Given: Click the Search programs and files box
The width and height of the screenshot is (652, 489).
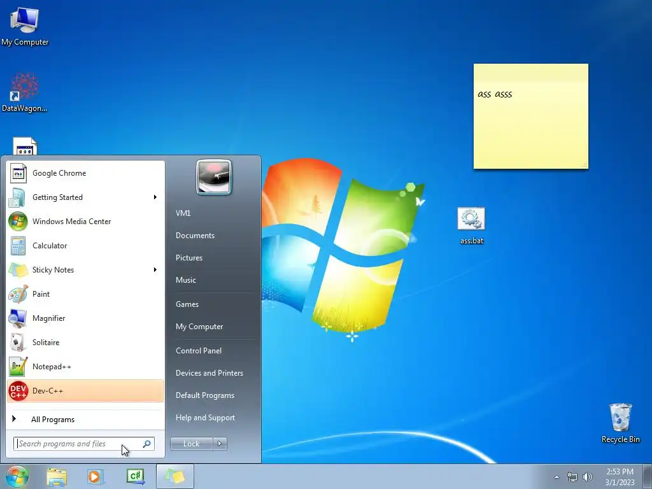Looking at the screenshot, I should (84, 444).
